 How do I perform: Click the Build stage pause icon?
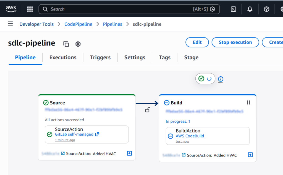coord(248,103)
